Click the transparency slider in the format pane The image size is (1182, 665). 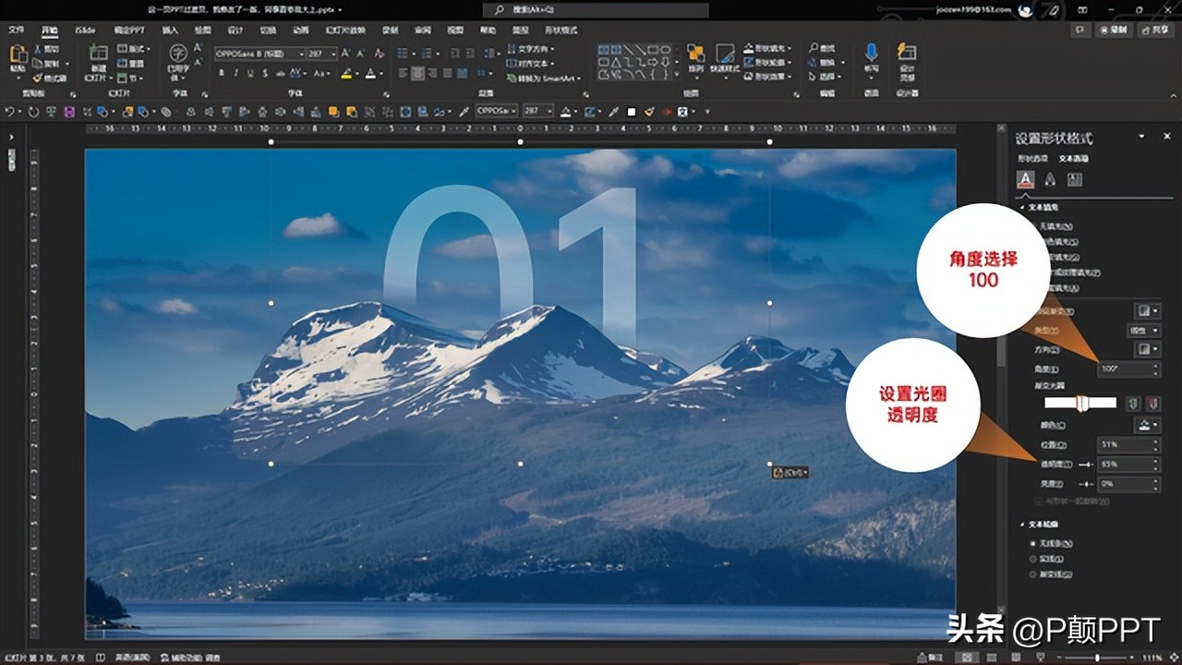[1087, 465]
